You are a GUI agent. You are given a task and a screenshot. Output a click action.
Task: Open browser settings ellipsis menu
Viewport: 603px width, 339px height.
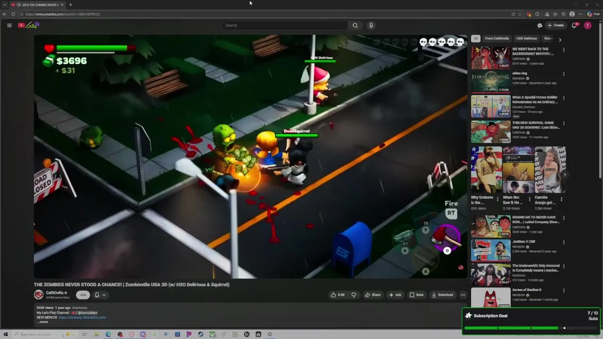pyautogui.click(x=580, y=14)
